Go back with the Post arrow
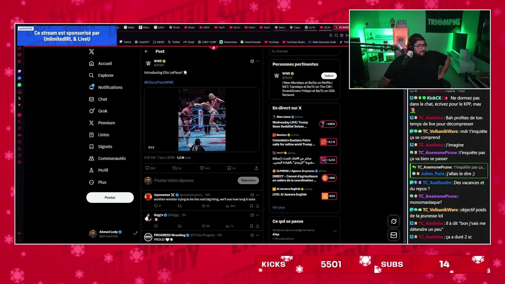Image resolution: width=505 pixels, height=284 pixels. 146,51
